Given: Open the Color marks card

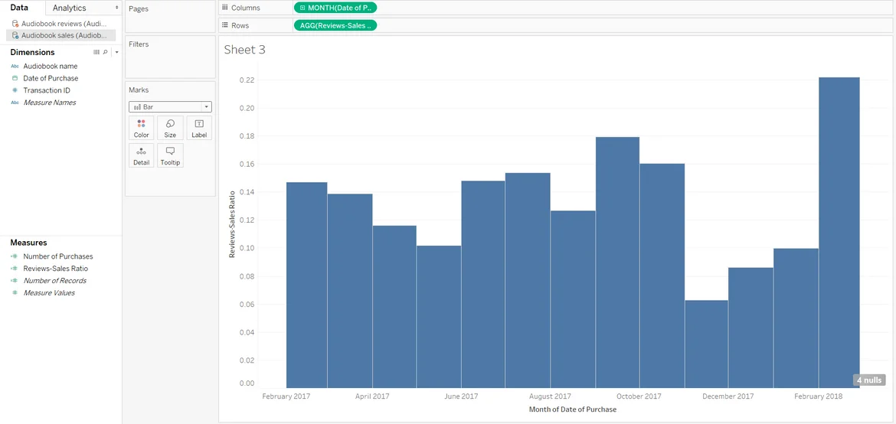Looking at the screenshot, I should pos(142,128).
